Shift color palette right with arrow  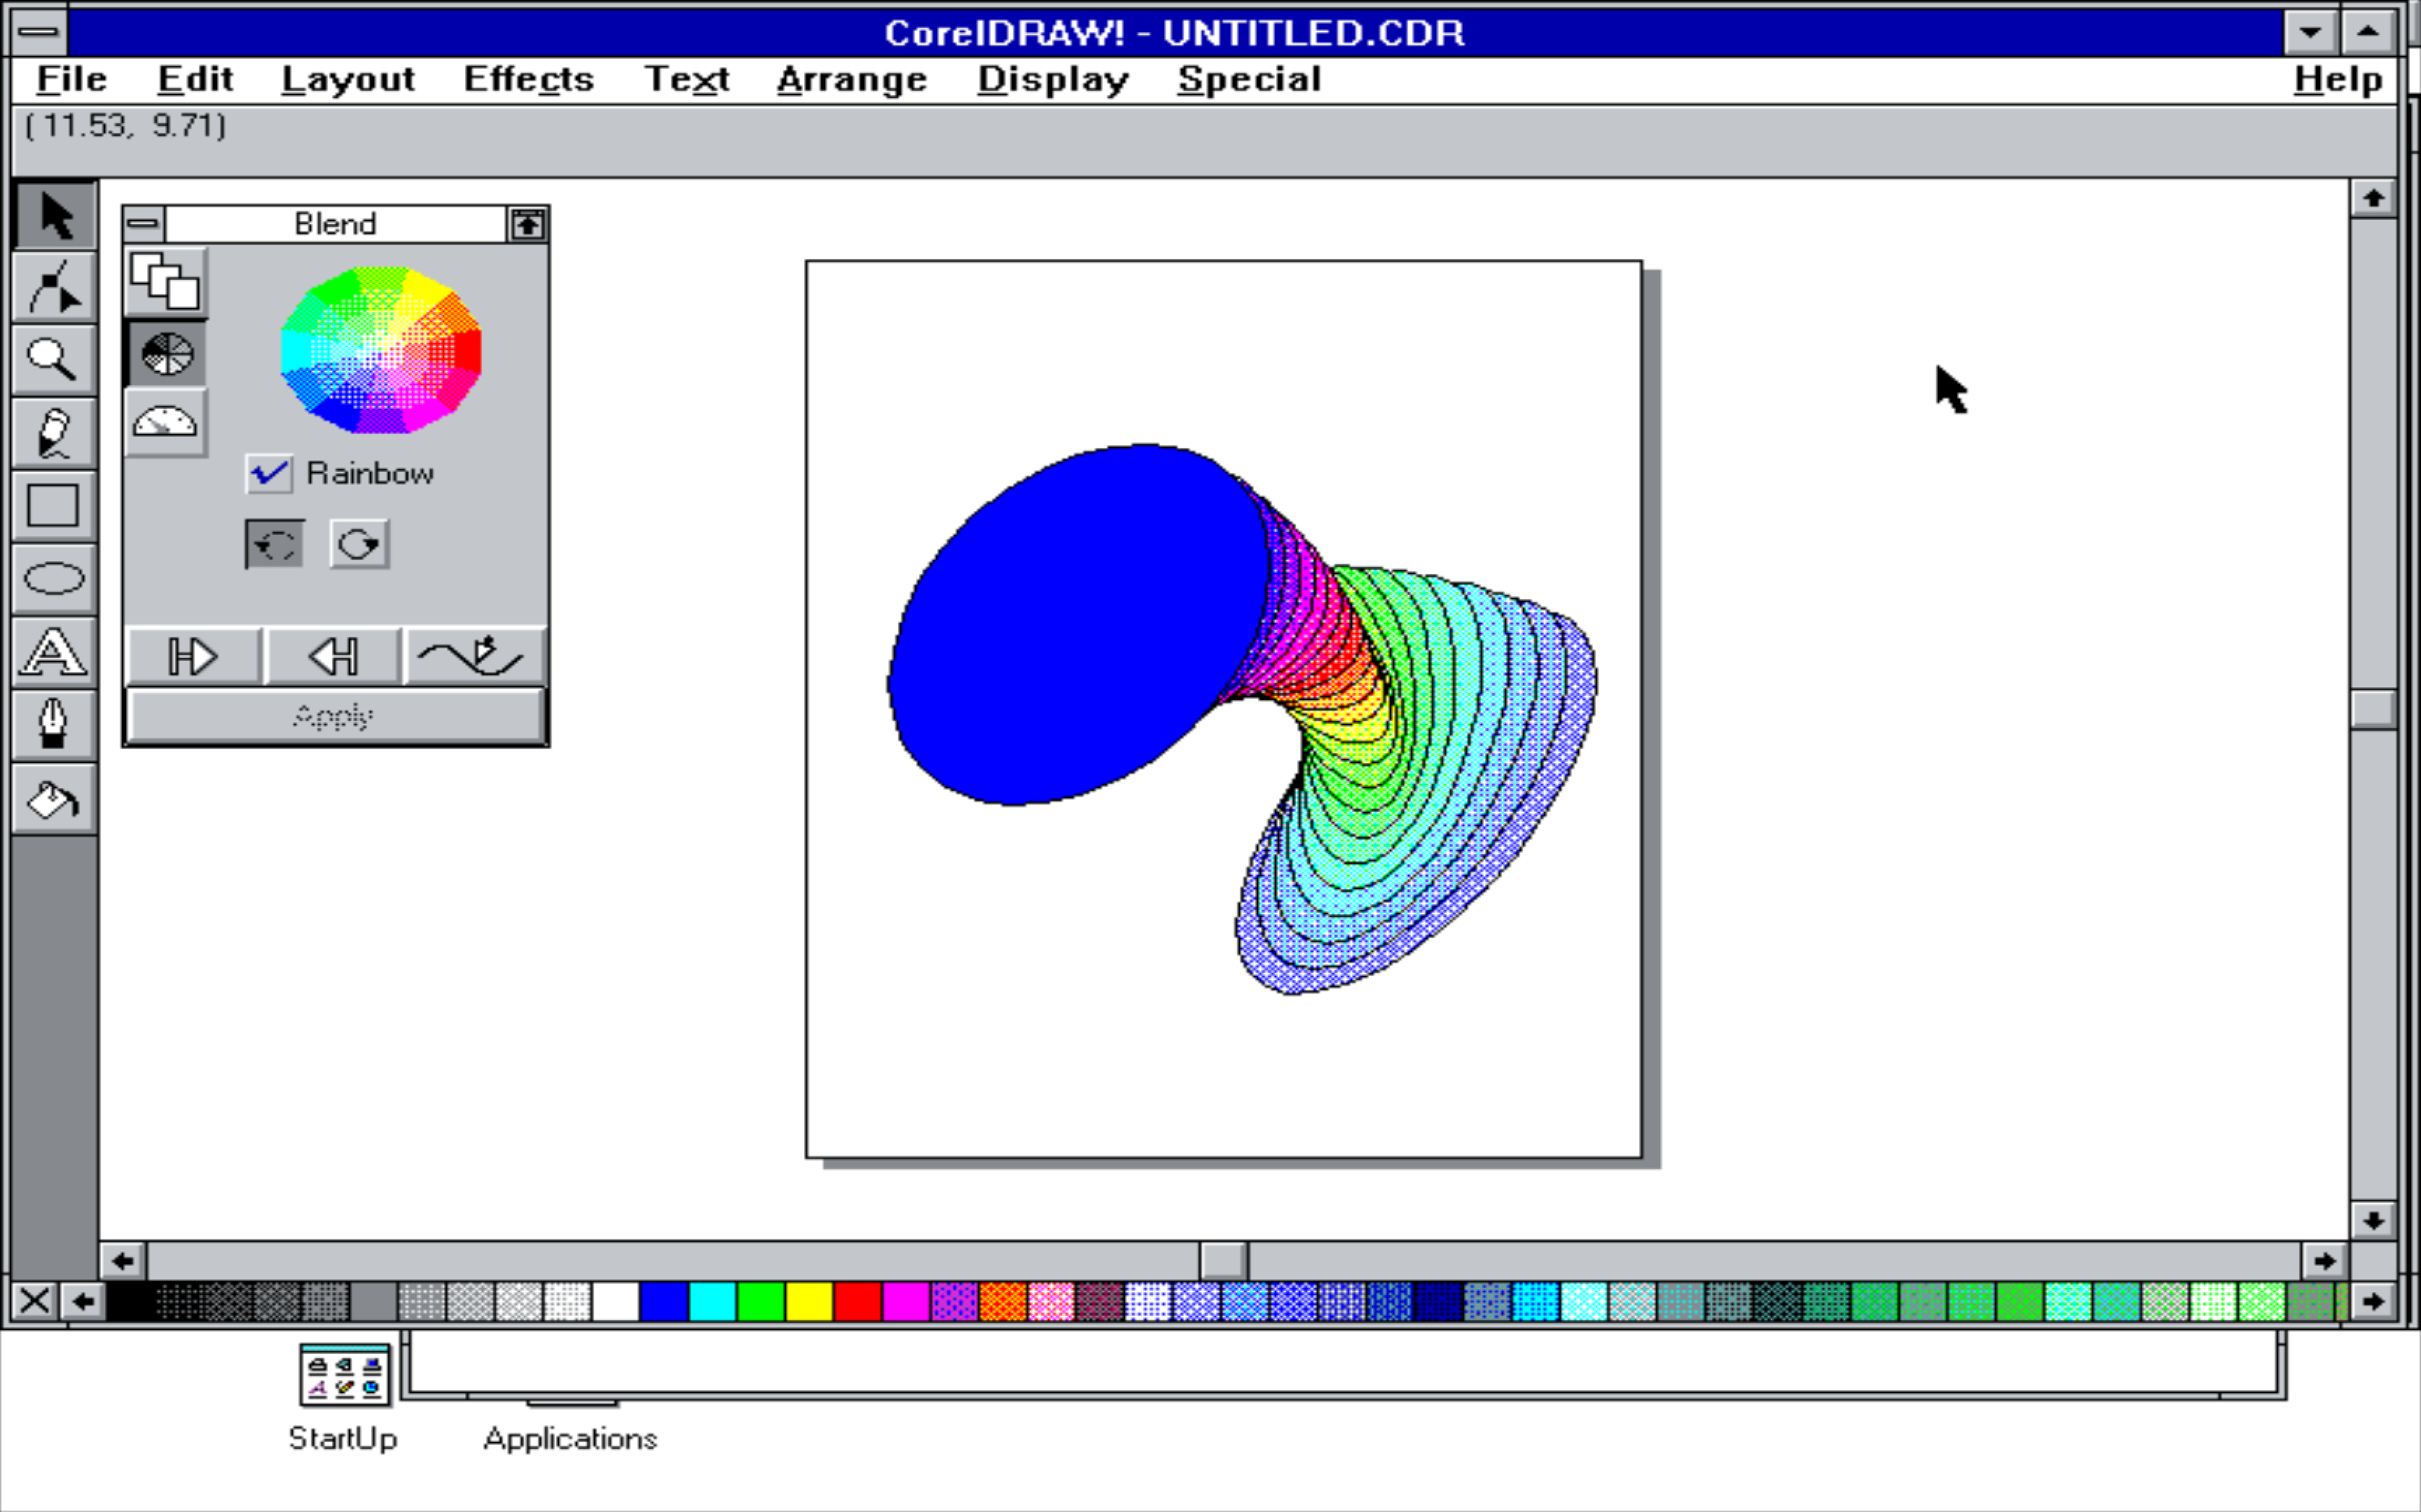tap(2373, 1301)
